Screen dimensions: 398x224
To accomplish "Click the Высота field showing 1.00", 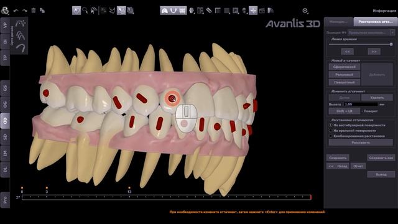I will point(361,105).
